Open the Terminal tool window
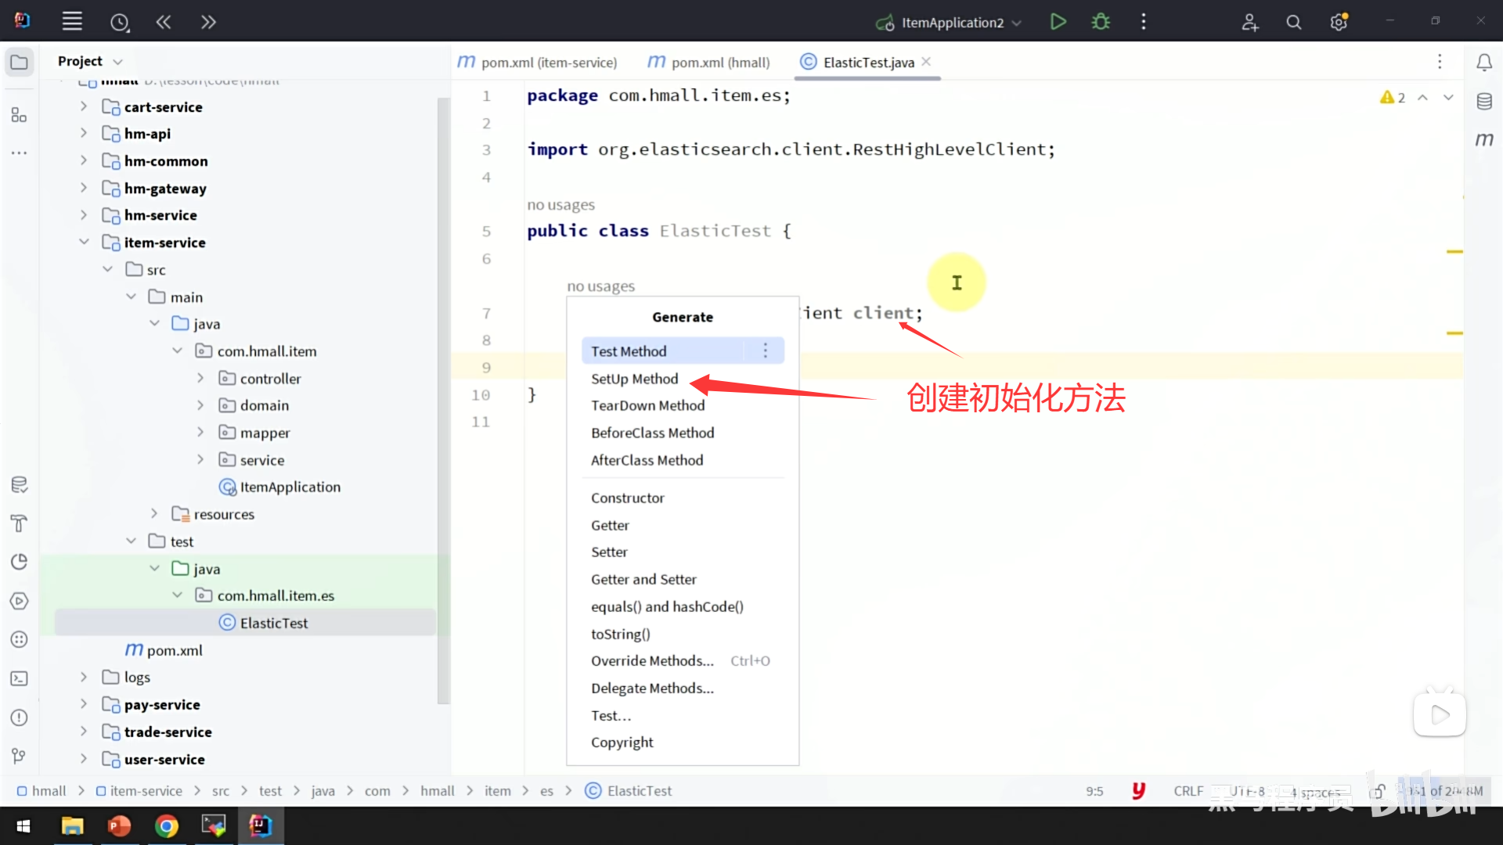The image size is (1503, 845). tap(20, 678)
